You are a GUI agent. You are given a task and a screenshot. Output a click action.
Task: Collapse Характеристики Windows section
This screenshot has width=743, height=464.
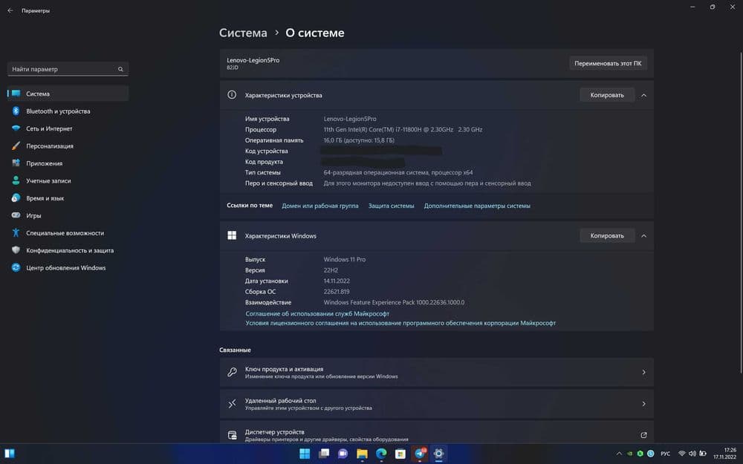pyautogui.click(x=643, y=236)
